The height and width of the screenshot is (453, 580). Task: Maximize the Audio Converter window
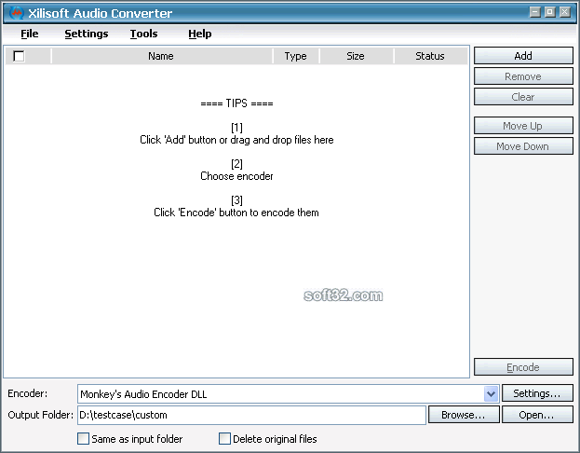click(550, 12)
